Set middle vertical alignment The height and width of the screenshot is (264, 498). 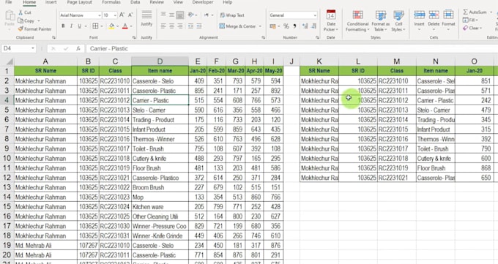click(x=171, y=15)
